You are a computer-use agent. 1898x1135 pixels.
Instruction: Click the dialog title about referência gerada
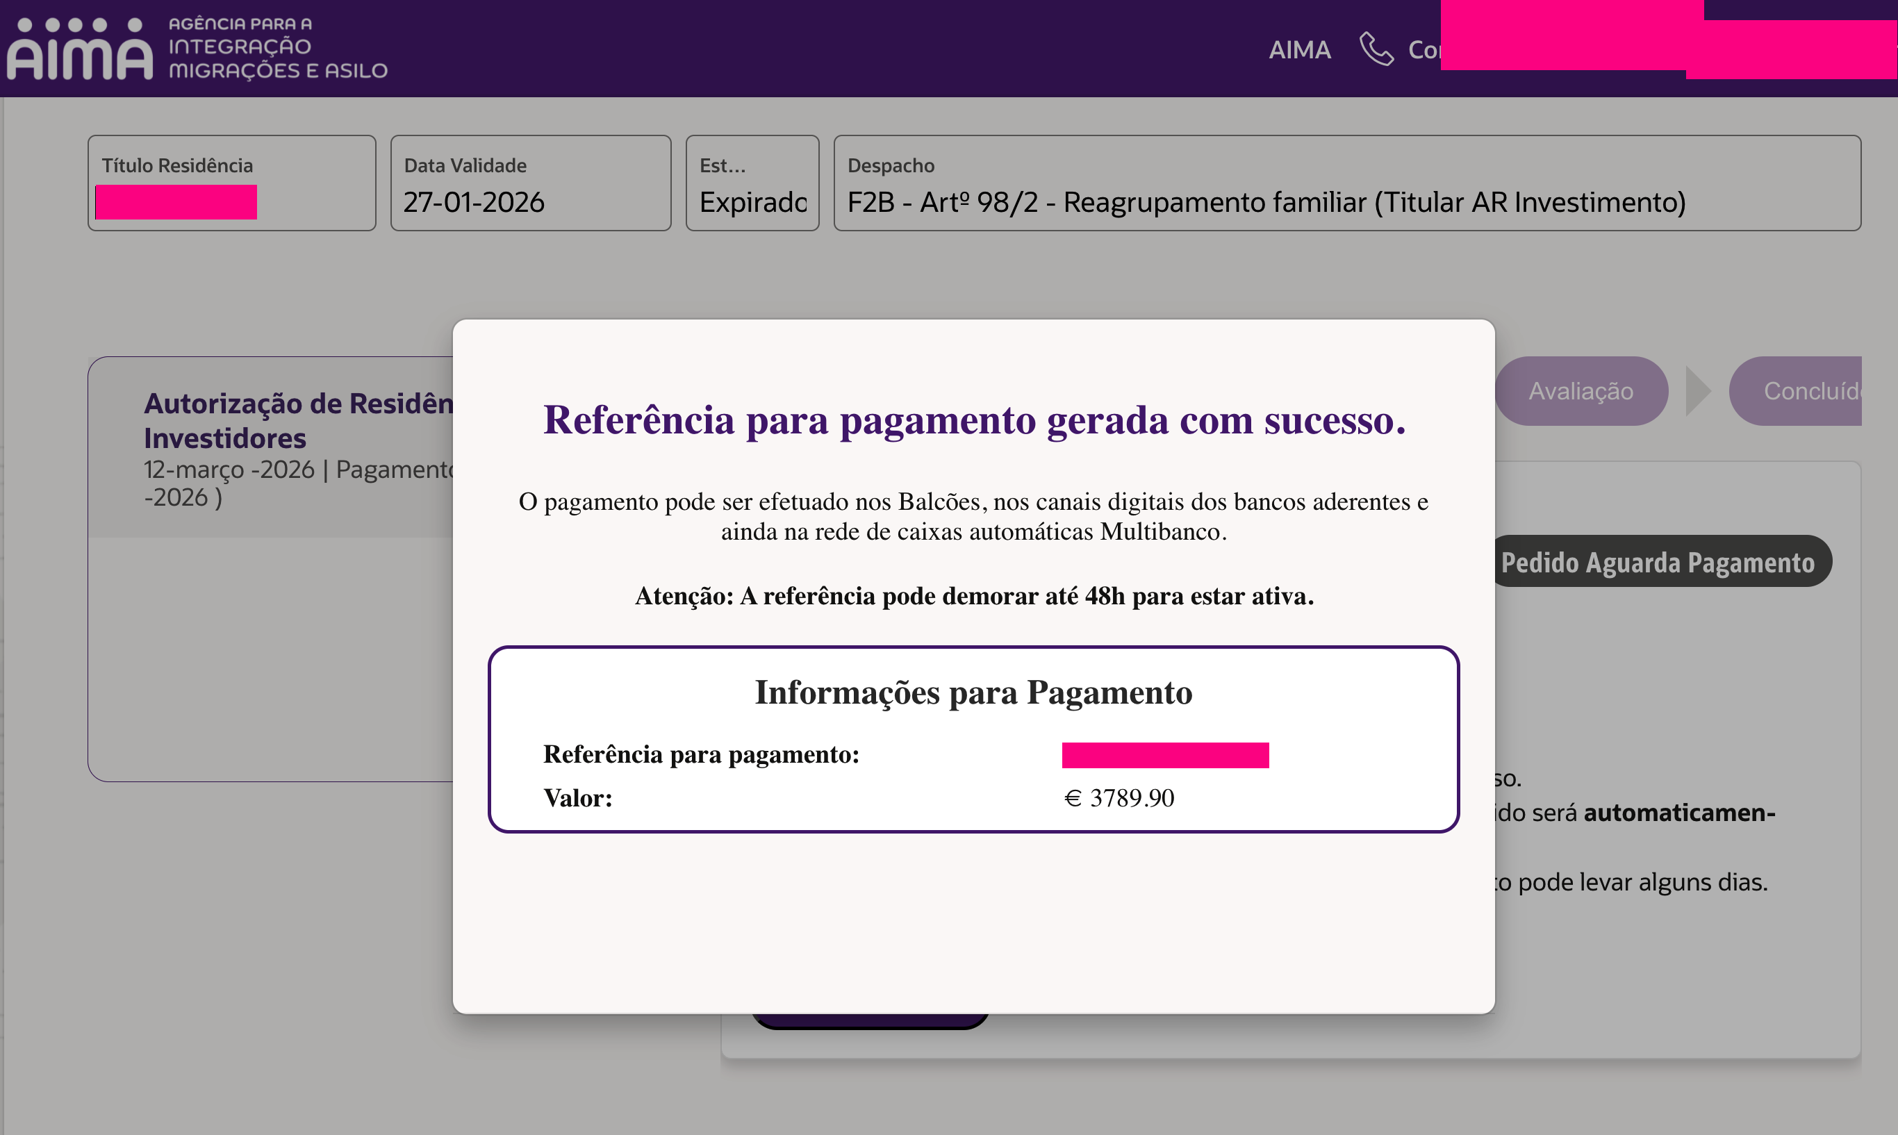tap(973, 420)
